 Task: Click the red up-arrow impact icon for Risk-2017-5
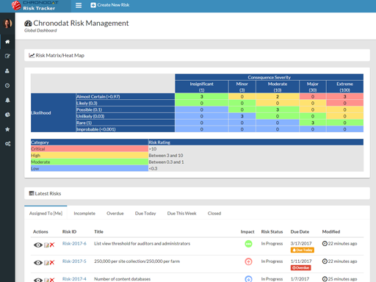click(248, 261)
